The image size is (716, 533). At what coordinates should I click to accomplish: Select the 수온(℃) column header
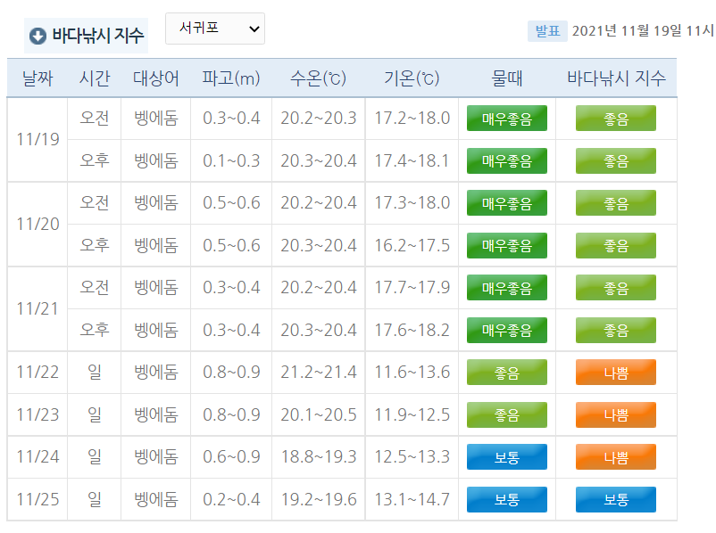pyautogui.click(x=319, y=78)
